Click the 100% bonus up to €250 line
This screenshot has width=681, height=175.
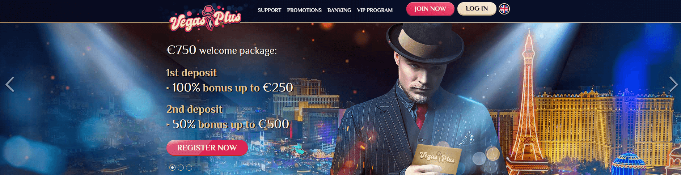tap(230, 87)
